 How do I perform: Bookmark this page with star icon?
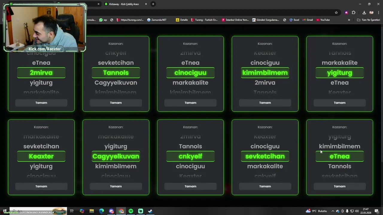[336, 13]
